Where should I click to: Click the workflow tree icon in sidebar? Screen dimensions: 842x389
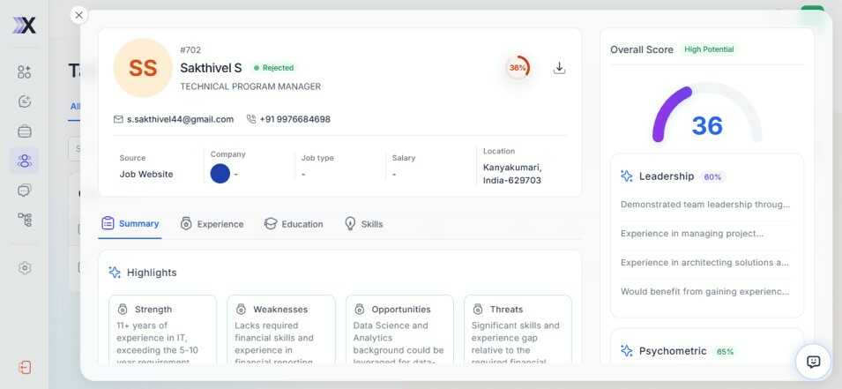25,220
